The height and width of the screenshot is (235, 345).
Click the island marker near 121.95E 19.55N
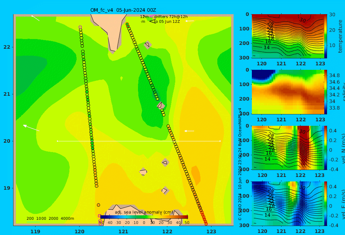pos(165,163)
